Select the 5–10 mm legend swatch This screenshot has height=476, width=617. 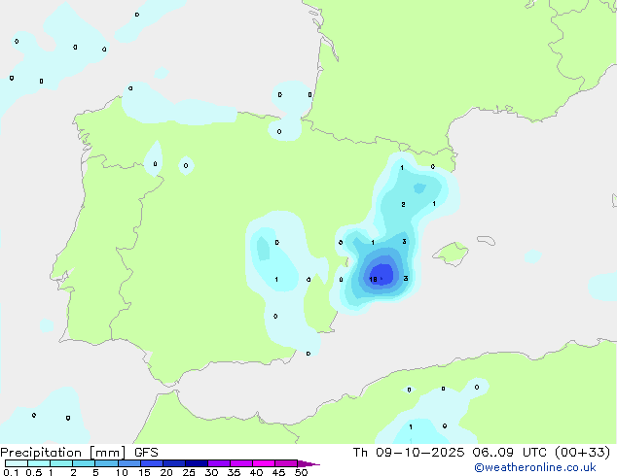tap(106, 463)
